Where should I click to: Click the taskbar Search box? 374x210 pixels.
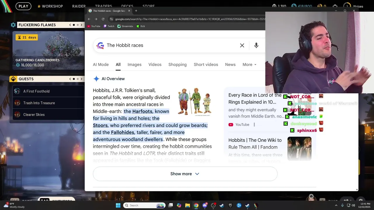tap(144, 205)
